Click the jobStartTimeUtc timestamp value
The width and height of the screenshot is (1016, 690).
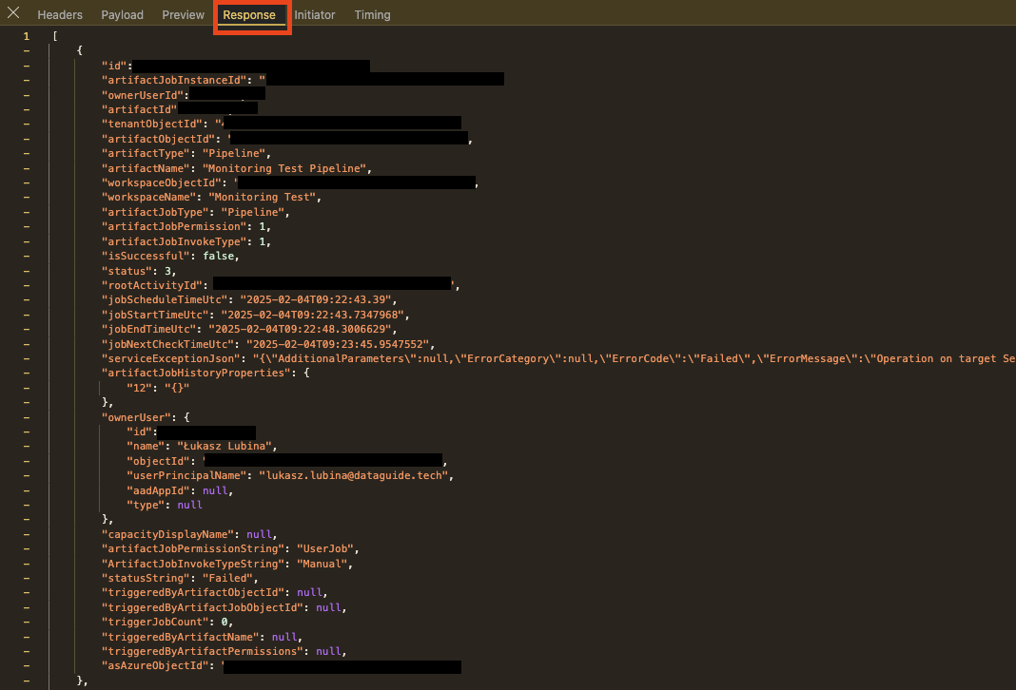[x=315, y=315]
